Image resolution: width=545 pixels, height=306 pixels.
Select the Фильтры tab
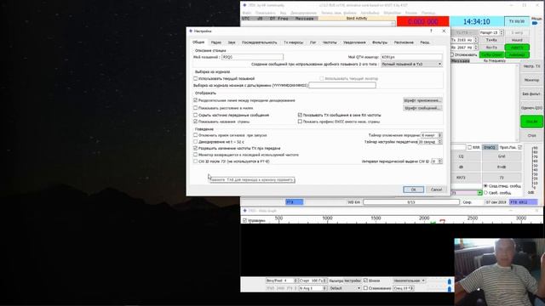point(380,42)
